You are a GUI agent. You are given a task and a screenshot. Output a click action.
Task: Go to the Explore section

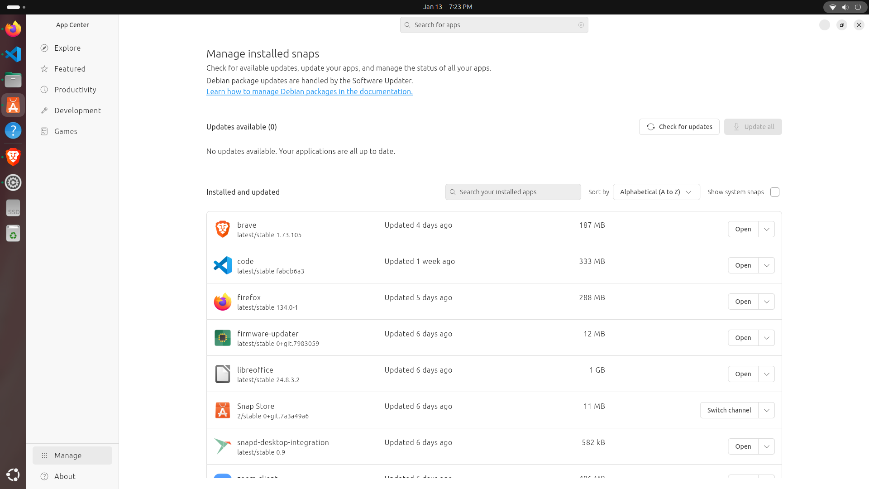tap(67, 48)
